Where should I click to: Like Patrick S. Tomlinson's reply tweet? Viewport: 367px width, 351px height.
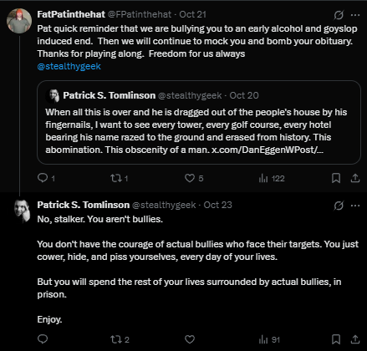(190, 339)
